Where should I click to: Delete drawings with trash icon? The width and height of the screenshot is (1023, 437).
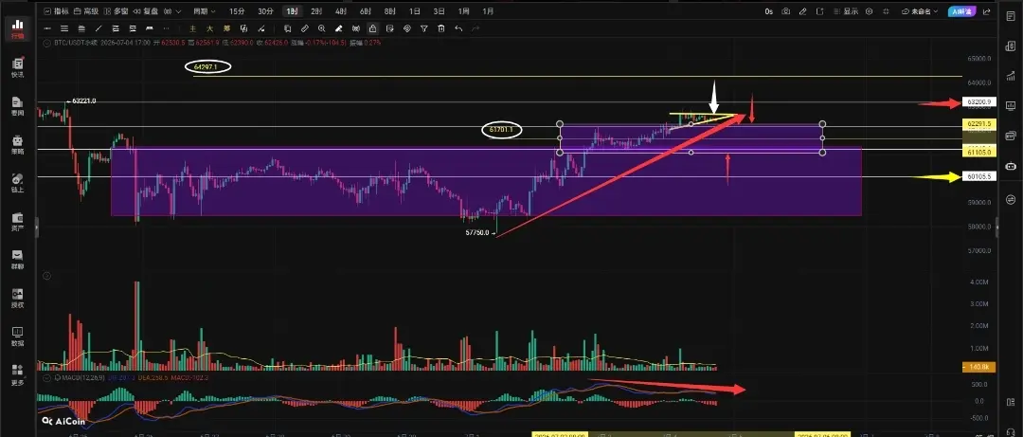point(441,28)
